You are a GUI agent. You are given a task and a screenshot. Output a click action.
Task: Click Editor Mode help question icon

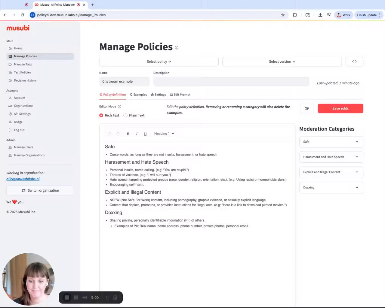(119, 107)
